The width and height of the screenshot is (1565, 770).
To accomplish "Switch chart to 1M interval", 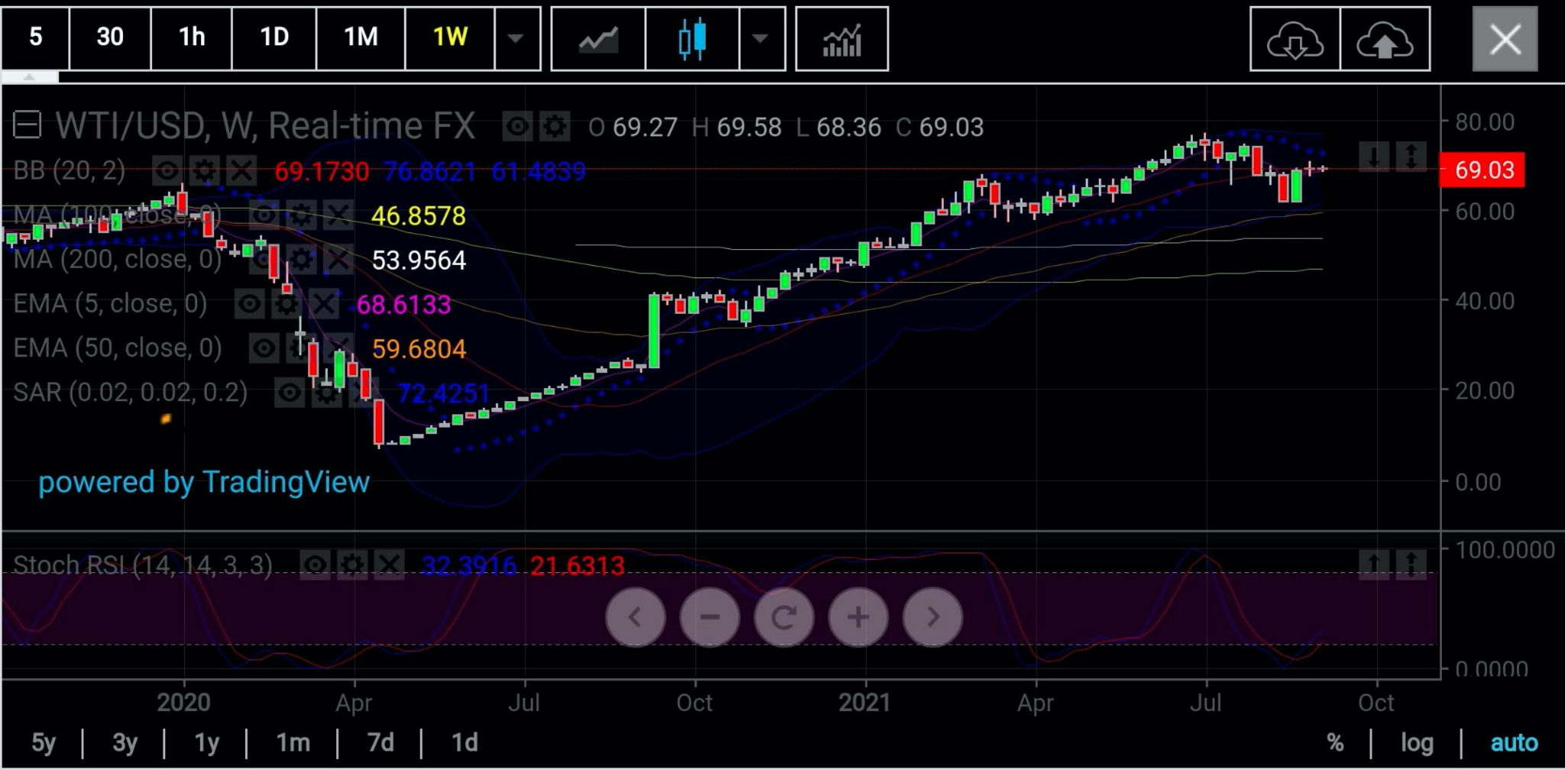I will pos(361,37).
